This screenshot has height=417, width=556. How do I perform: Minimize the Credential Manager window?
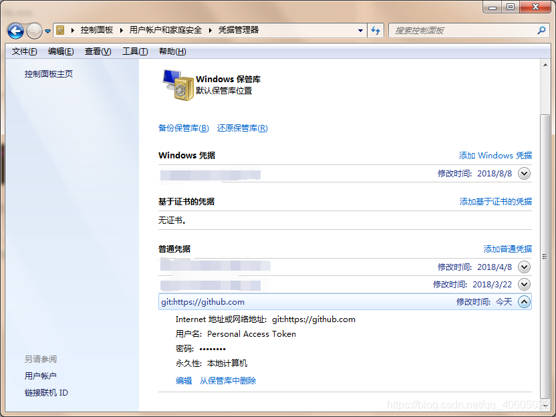492,7
